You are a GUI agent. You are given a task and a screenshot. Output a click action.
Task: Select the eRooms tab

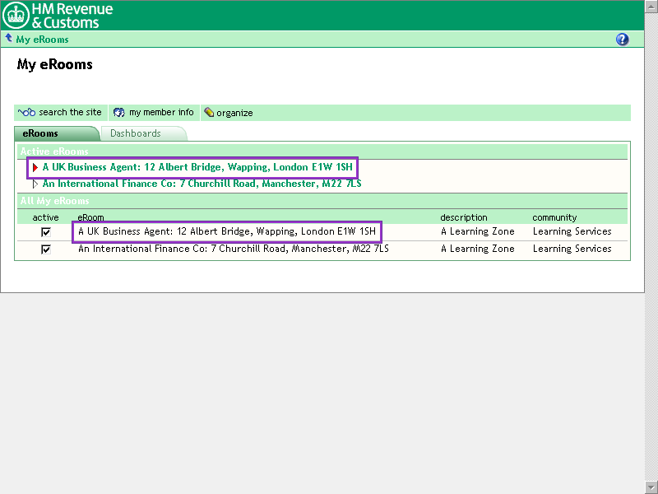click(40, 133)
